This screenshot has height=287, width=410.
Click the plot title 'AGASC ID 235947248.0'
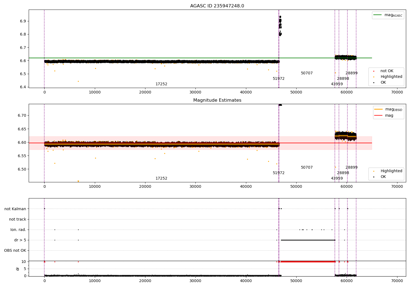point(217,6)
